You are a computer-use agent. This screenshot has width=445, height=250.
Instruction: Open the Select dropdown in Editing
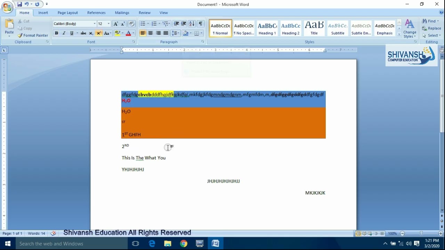tap(431, 35)
